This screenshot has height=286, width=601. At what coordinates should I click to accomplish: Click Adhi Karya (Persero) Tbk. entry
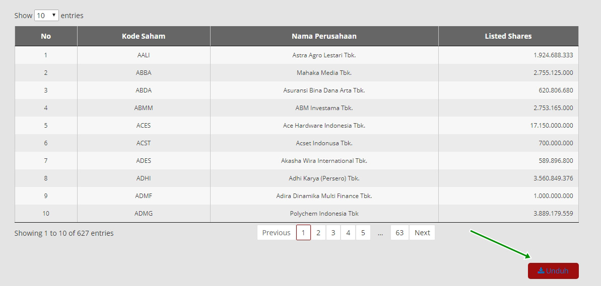[324, 178]
